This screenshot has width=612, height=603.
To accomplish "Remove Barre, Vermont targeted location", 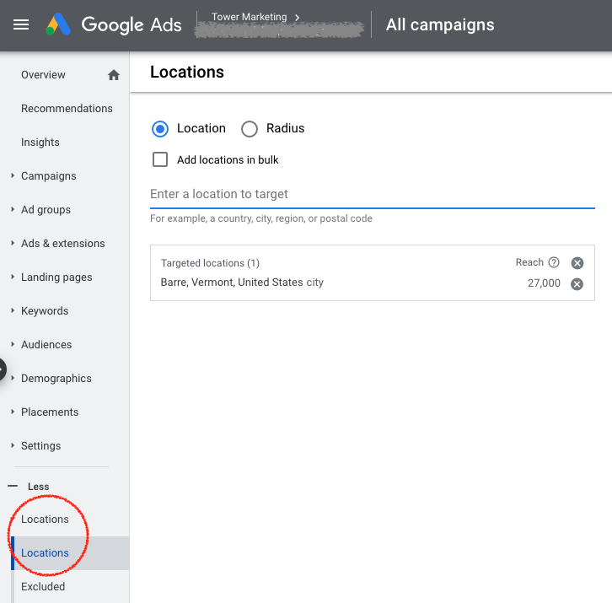I will (577, 283).
